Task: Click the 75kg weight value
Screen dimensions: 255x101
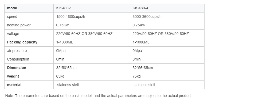Action: pos(136,76)
